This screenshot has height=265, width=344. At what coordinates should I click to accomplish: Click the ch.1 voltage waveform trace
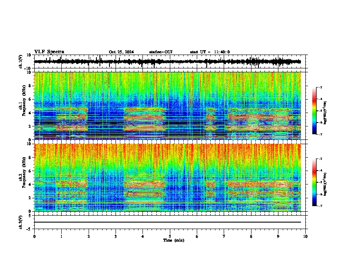(168, 61)
